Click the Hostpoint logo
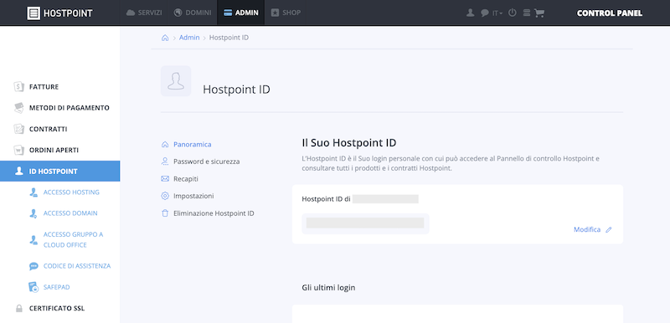Image resolution: width=670 pixels, height=323 pixels. click(59, 13)
